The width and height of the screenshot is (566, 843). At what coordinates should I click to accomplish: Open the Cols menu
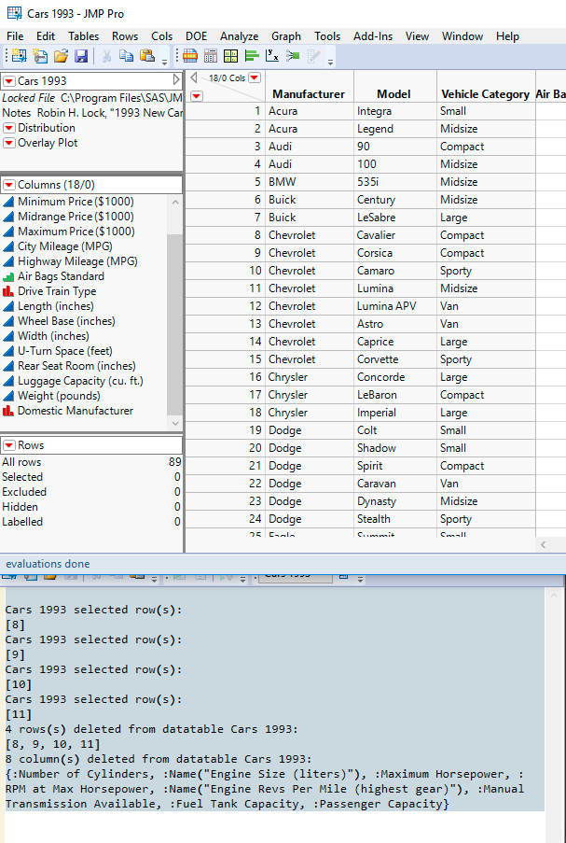[161, 36]
